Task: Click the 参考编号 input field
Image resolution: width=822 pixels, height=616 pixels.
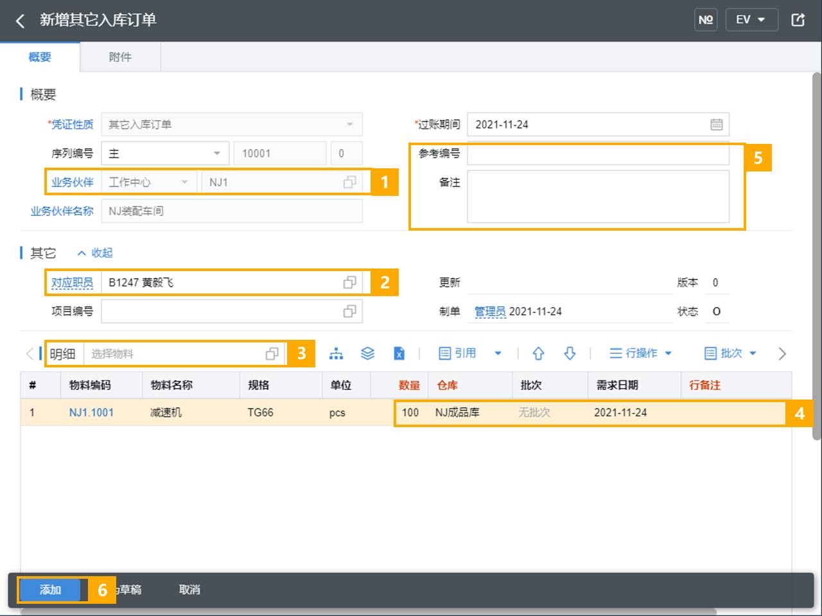Action: [x=598, y=154]
